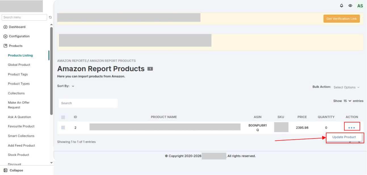
Task: Open the Bulk Action Select Options dropdown
Action: [x=347, y=87]
